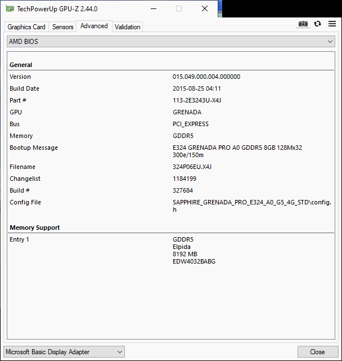This screenshot has height=361, width=342.
Task: Switch to the Graphics Card tab
Action: coord(26,27)
